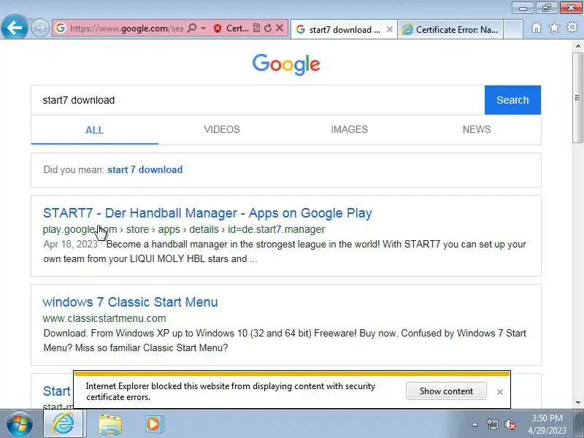Click the search magnifier in the address bar
Image resolution: width=584 pixels, height=438 pixels.
[192, 28]
